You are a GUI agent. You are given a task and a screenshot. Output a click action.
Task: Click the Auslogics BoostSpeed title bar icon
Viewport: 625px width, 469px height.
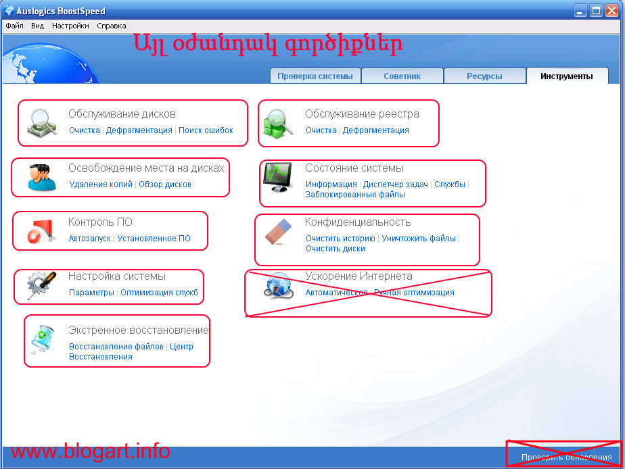coord(8,10)
